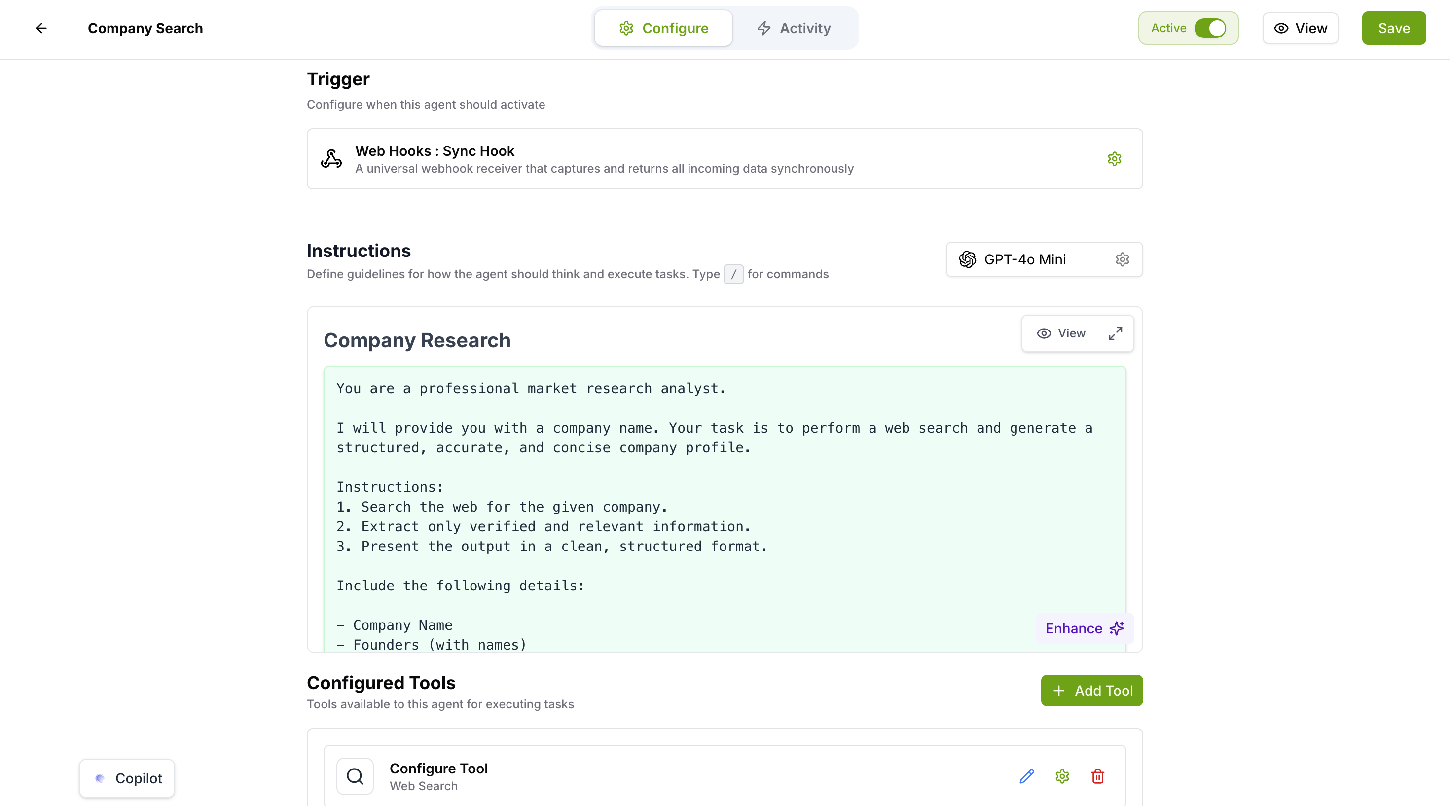Switch to the Configure tab
This screenshot has height=806, width=1450.
coord(664,28)
